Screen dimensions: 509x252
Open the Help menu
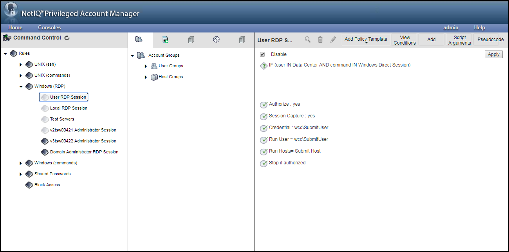[x=480, y=28]
